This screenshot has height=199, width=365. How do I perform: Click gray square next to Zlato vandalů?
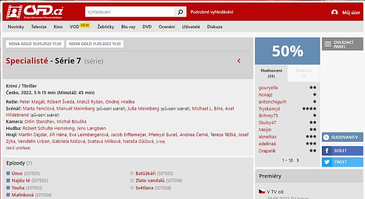click(132, 180)
